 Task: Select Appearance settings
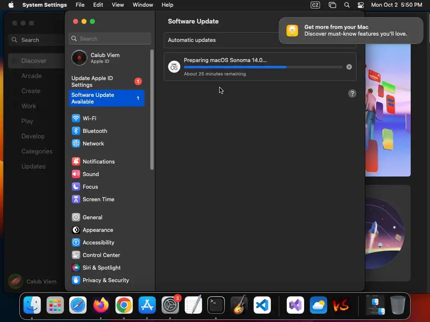106,230
